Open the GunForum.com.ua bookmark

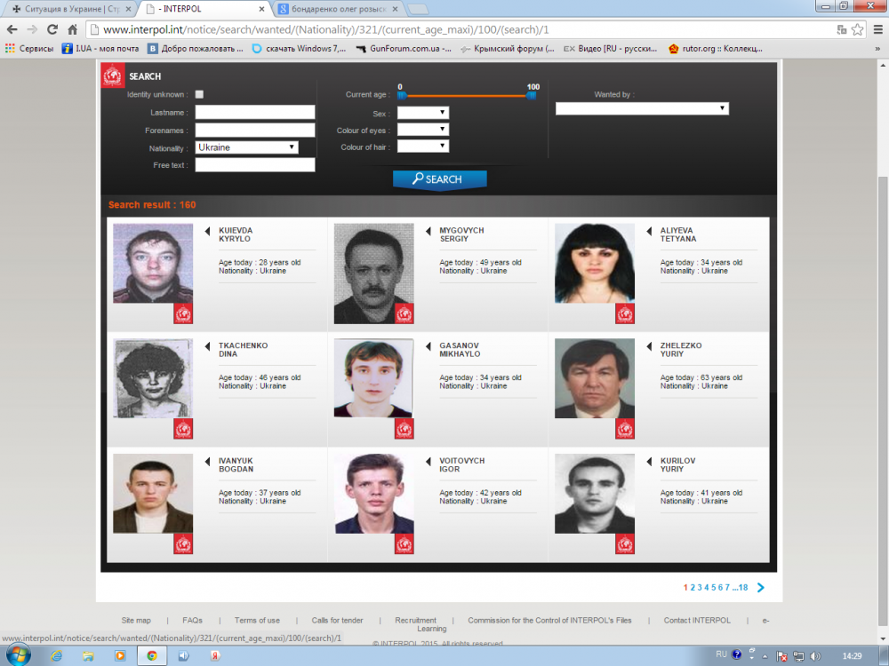click(404, 49)
